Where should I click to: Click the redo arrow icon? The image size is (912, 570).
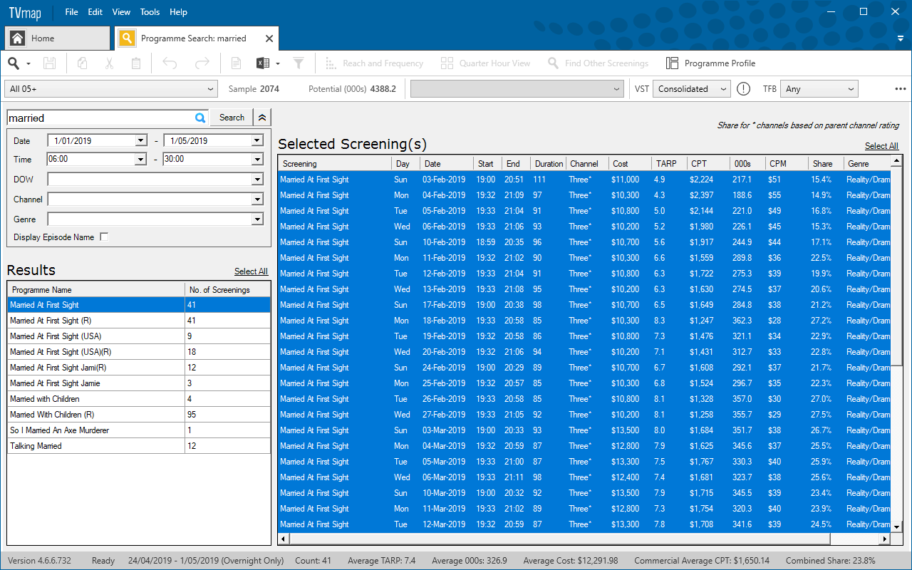pyautogui.click(x=202, y=63)
